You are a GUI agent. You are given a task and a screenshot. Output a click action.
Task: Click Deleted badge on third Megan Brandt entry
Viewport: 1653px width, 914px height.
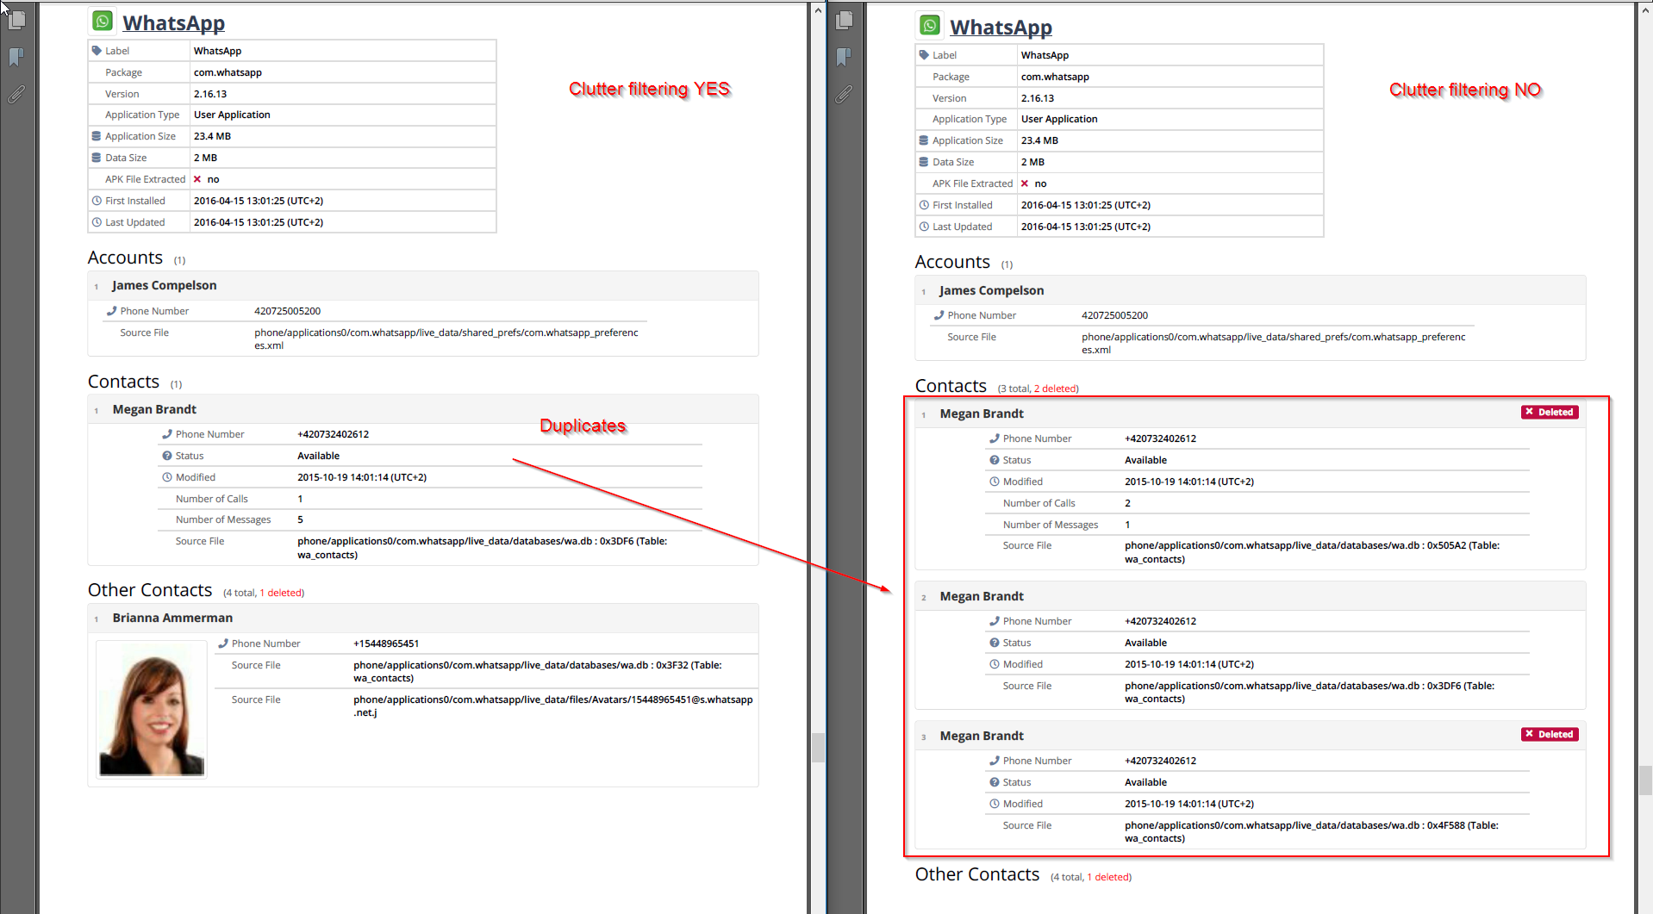pos(1550,735)
